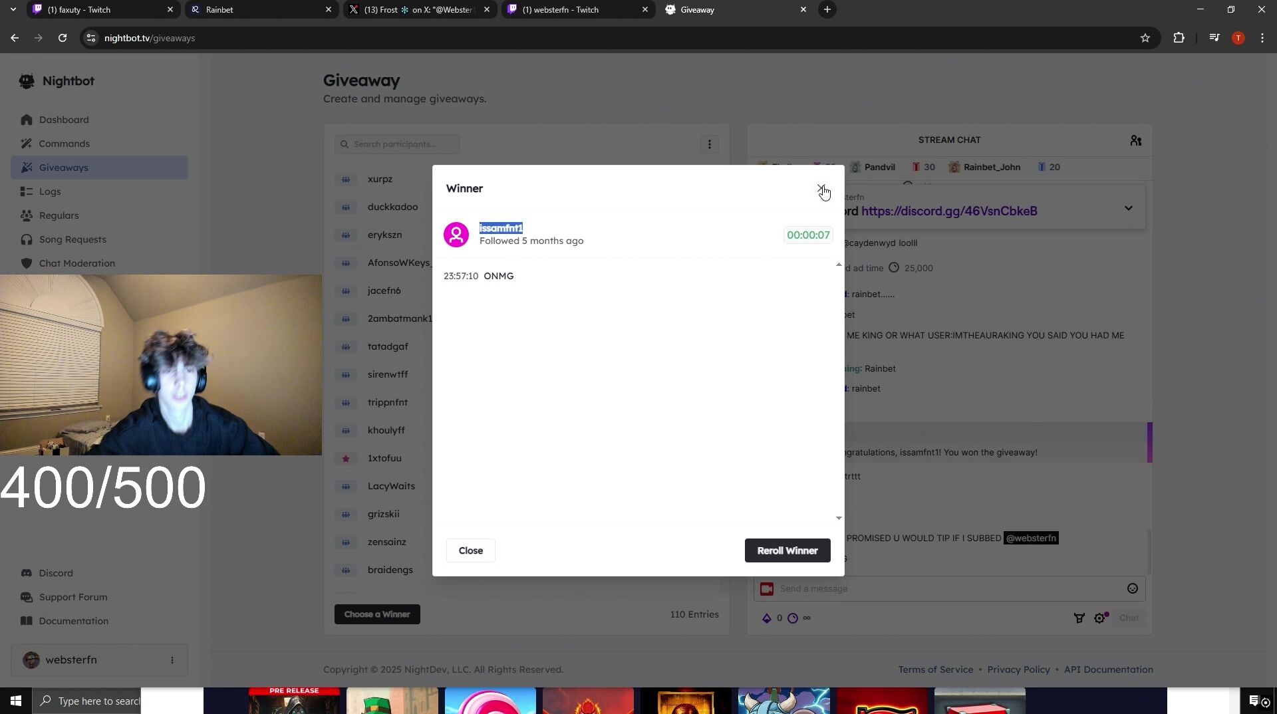Select the issamfnt1 winner name
The height and width of the screenshot is (714, 1277).
pos(501,228)
